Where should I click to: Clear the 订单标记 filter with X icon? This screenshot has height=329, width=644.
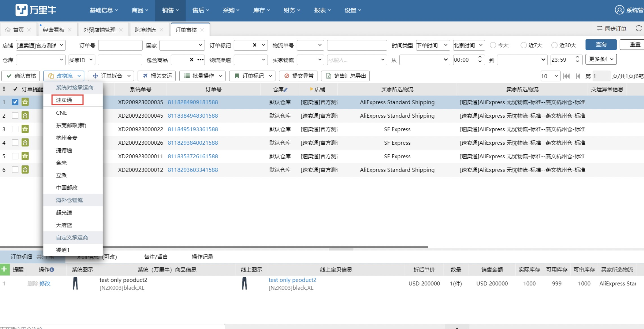(x=254, y=45)
